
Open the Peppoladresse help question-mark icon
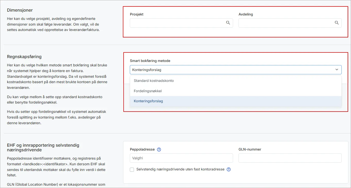click(159, 150)
